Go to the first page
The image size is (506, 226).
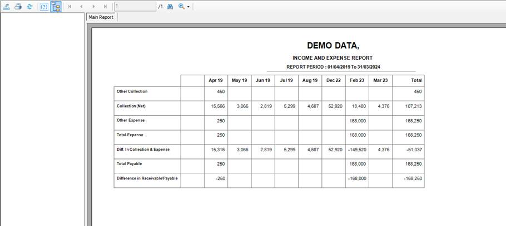click(70, 7)
